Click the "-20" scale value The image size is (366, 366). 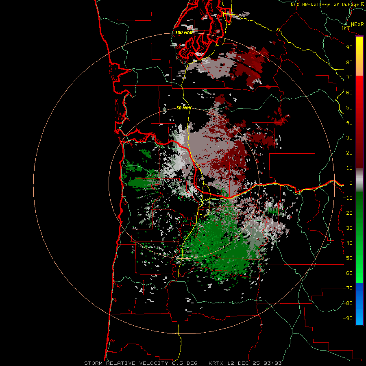[348, 213]
